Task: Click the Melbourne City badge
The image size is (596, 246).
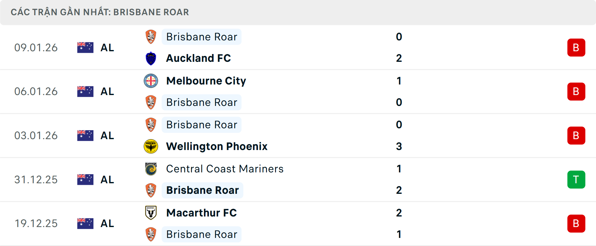Action: click(151, 81)
